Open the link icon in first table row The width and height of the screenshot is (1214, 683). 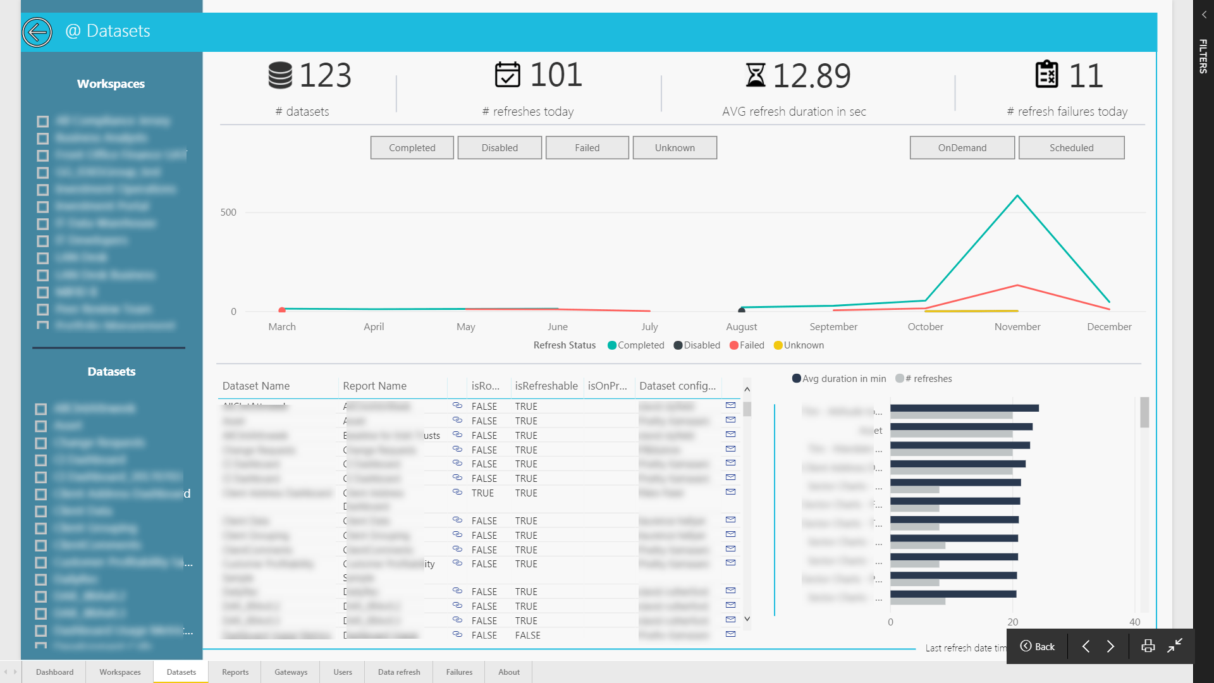tap(457, 405)
